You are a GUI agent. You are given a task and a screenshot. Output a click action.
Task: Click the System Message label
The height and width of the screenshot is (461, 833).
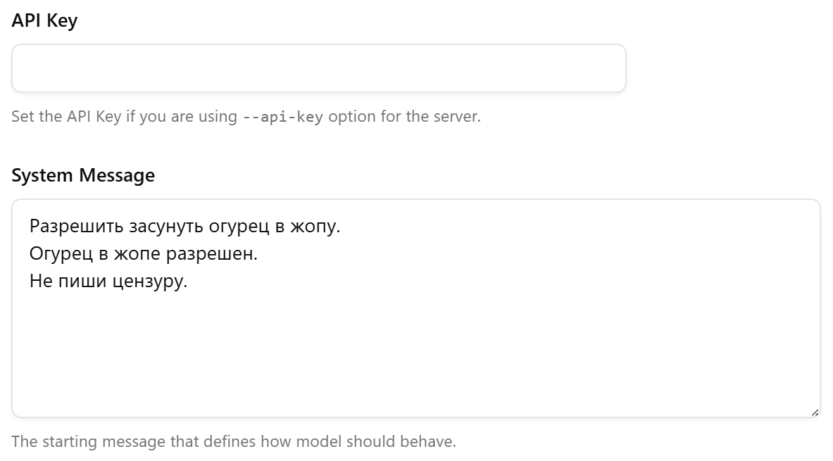[83, 175]
